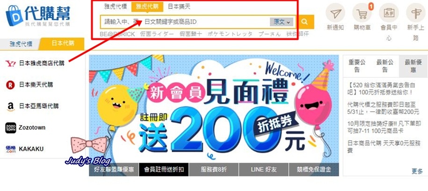Screen dimensions: 428x191
Task: Click the orange search magnifier button
Action: click(x=305, y=22)
